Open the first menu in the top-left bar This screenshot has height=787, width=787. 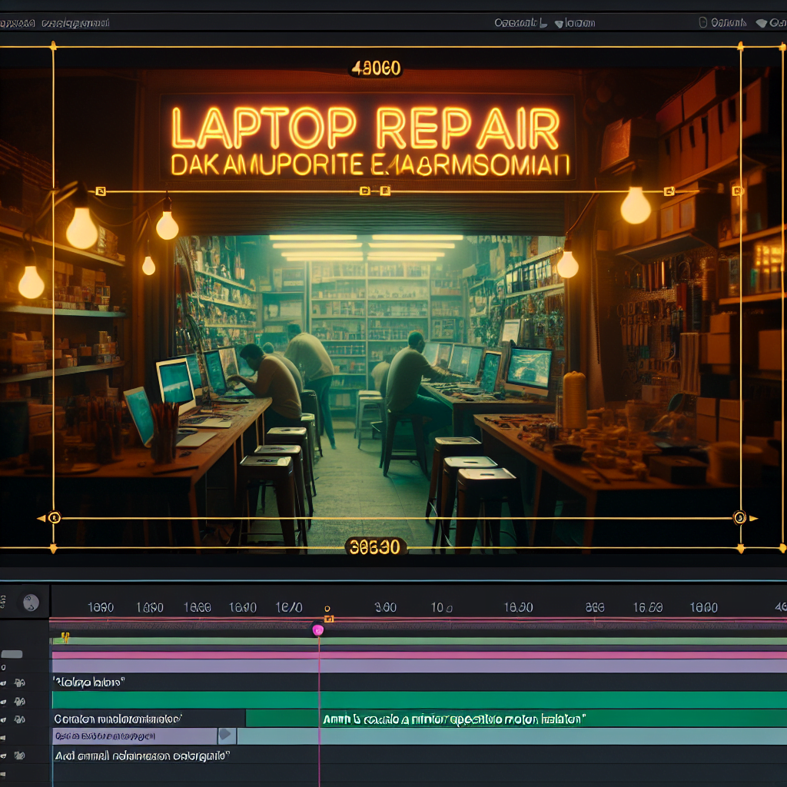(18, 23)
